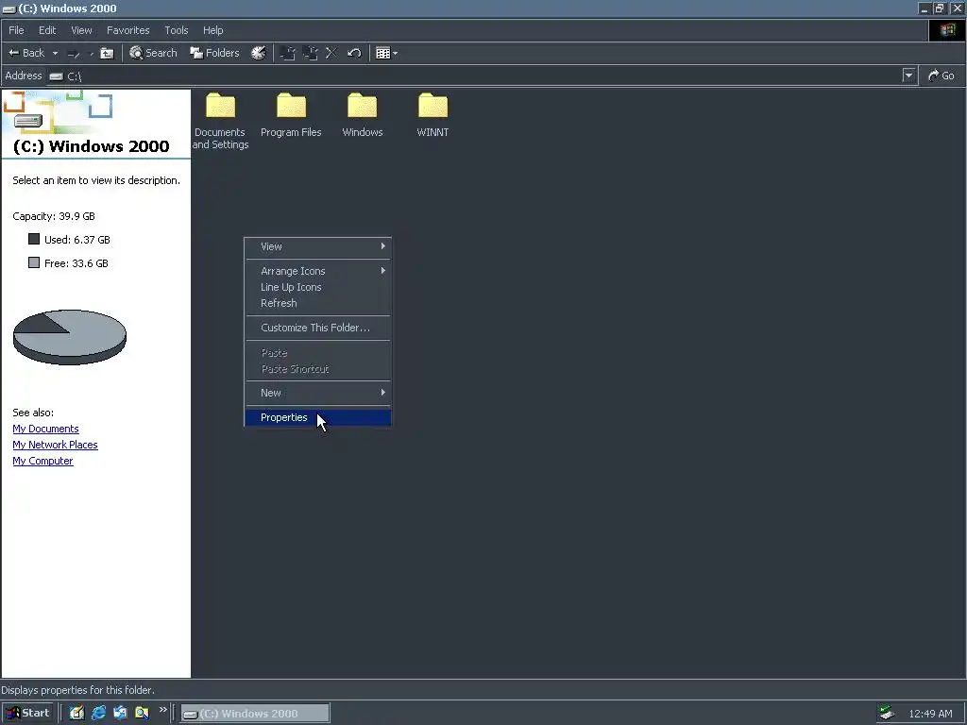967x725 pixels.
Task: Click the Windows flag logo throbber
Action: [947, 30]
